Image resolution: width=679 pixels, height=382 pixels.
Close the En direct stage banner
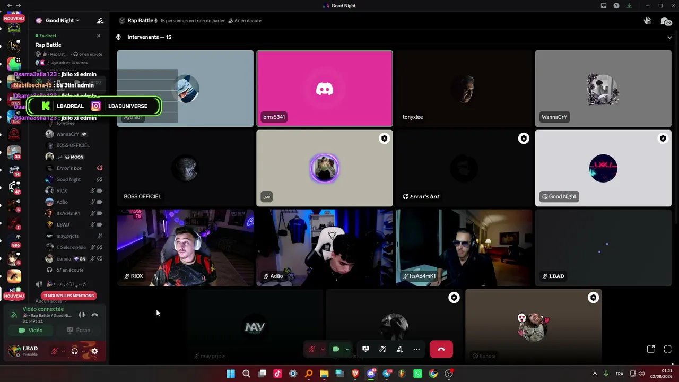[99, 36]
